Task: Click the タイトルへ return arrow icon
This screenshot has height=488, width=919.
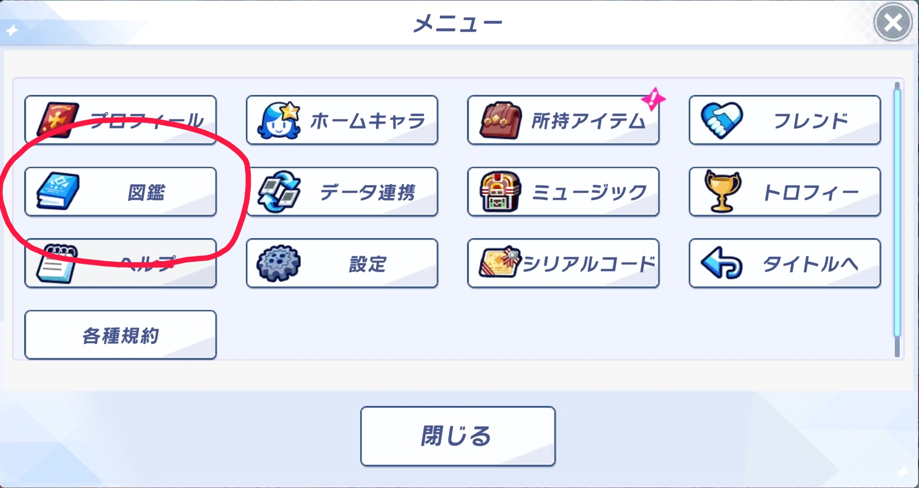Action: pyautogui.click(x=721, y=263)
